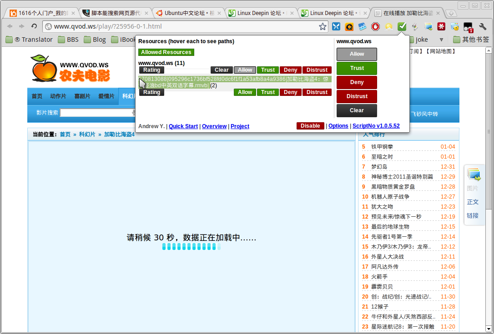The width and height of the screenshot is (494, 334).
Task: Open the black extension icon with badge 1
Action: 469,27
